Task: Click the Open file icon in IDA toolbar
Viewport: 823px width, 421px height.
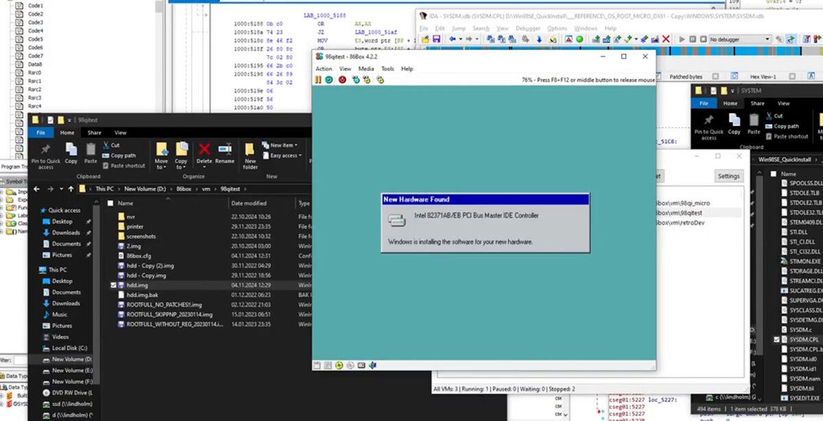Action: click(x=425, y=39)
